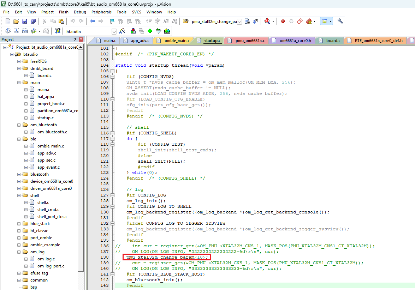The height and width of the screenshot is (290, 415).
Task: Click the Save All toolbar icon
Action: coord(33,21)
